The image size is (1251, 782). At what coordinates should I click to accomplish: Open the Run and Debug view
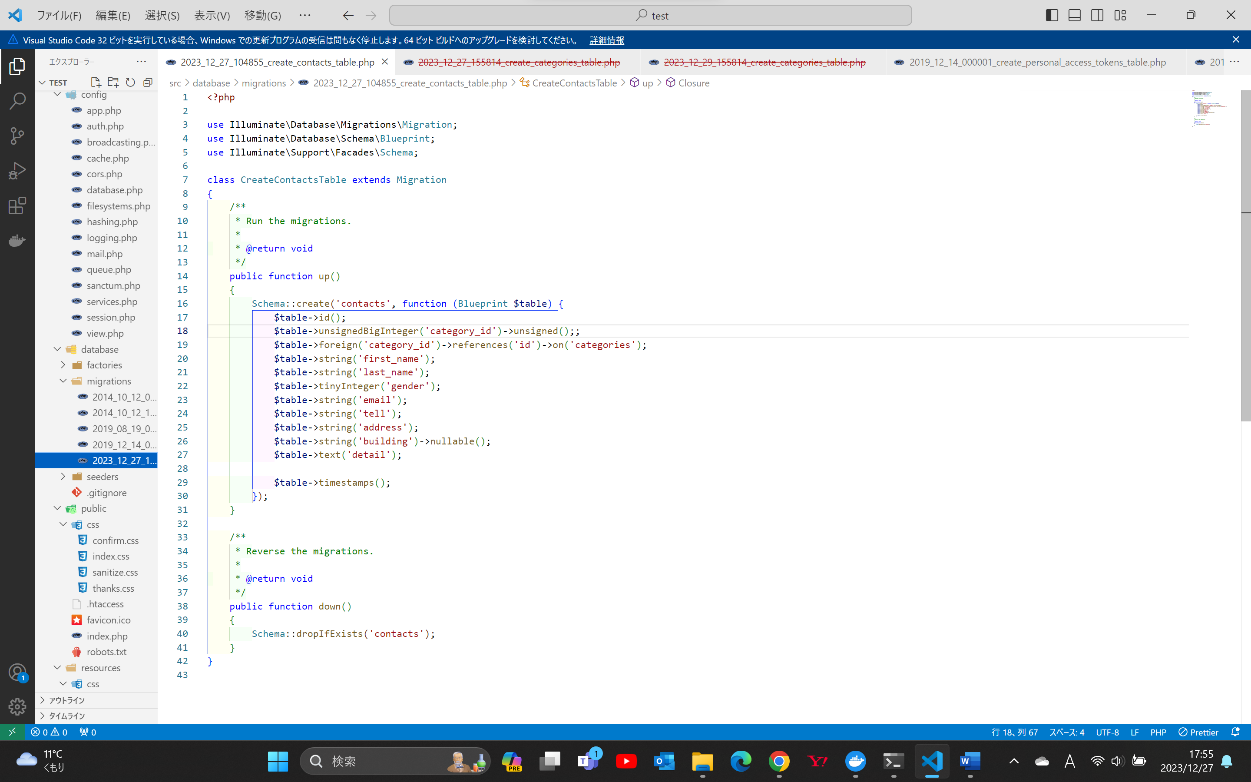17,171
